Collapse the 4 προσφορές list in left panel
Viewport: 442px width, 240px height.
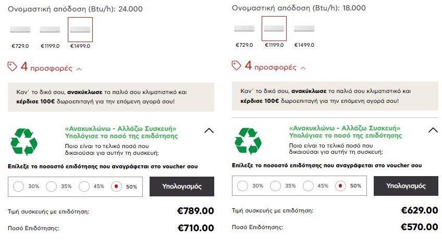(x=79, y=69)
